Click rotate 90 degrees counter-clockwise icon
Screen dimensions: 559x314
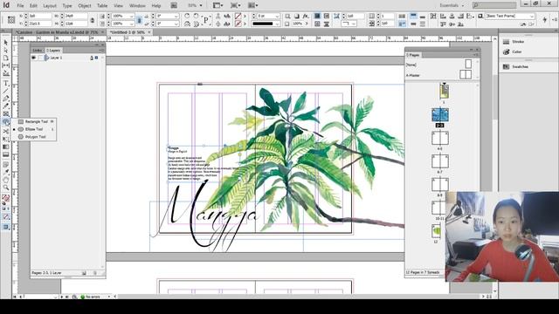(x=196, y=16)
